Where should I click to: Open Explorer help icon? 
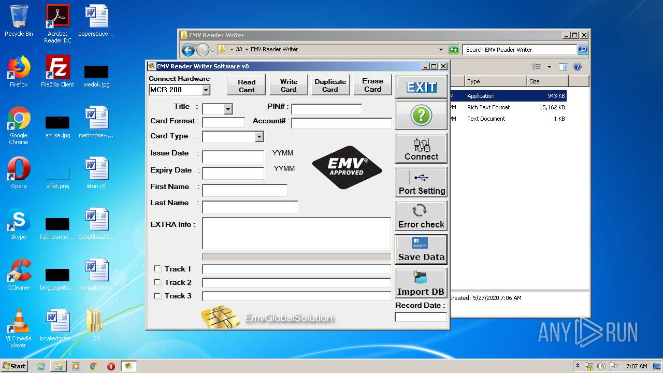pos(578,67)
